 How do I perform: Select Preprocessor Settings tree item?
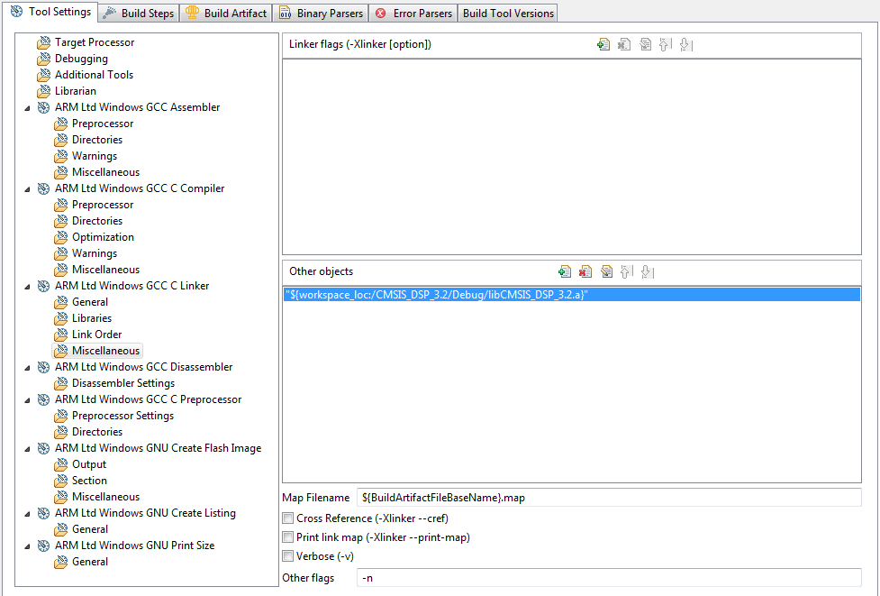(122, 416)
